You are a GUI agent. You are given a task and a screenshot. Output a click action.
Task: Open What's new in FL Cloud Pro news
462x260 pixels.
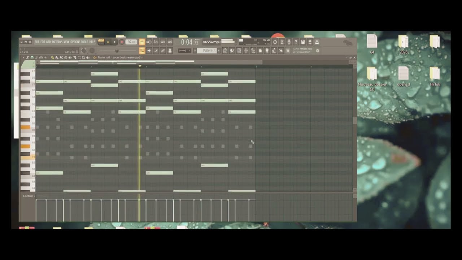click(302, 51)
